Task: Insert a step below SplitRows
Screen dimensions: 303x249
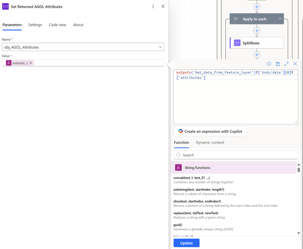Action: 257,55
